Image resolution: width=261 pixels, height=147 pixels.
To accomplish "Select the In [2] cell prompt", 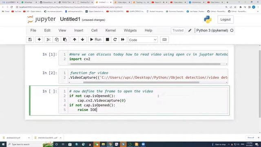I will tap(50, 73).
